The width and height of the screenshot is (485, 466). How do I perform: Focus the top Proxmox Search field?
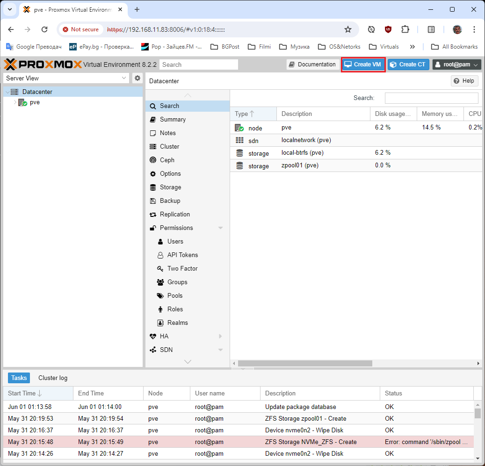[x=199, y=65]
